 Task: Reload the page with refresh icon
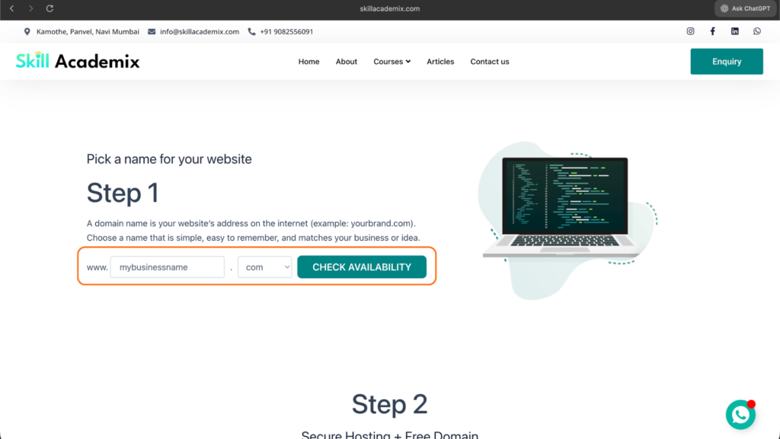pyautogui.click(x=50, y=8)
